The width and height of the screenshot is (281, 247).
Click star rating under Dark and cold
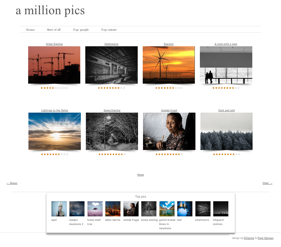pyautogui.click(x=227, y=154)
